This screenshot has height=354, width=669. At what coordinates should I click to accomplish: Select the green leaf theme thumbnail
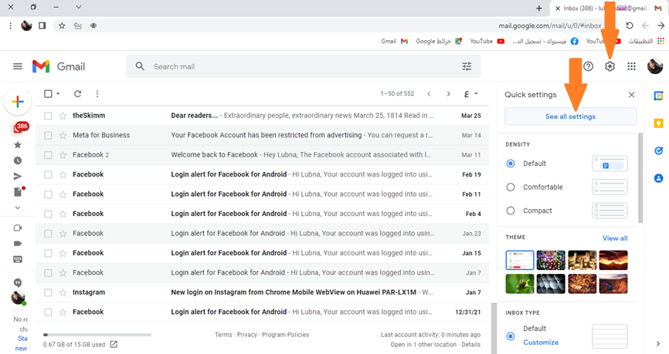pos(520,284)
